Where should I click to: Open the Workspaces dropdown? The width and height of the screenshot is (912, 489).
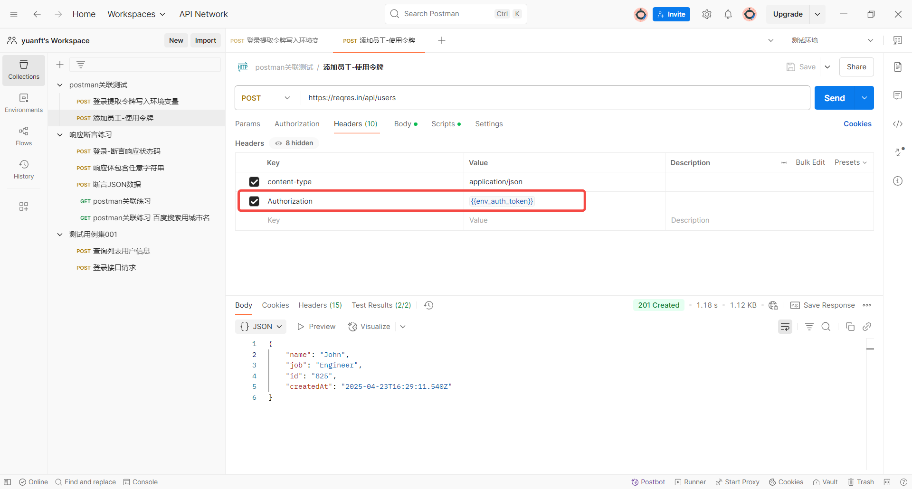(x=136, y=14)
